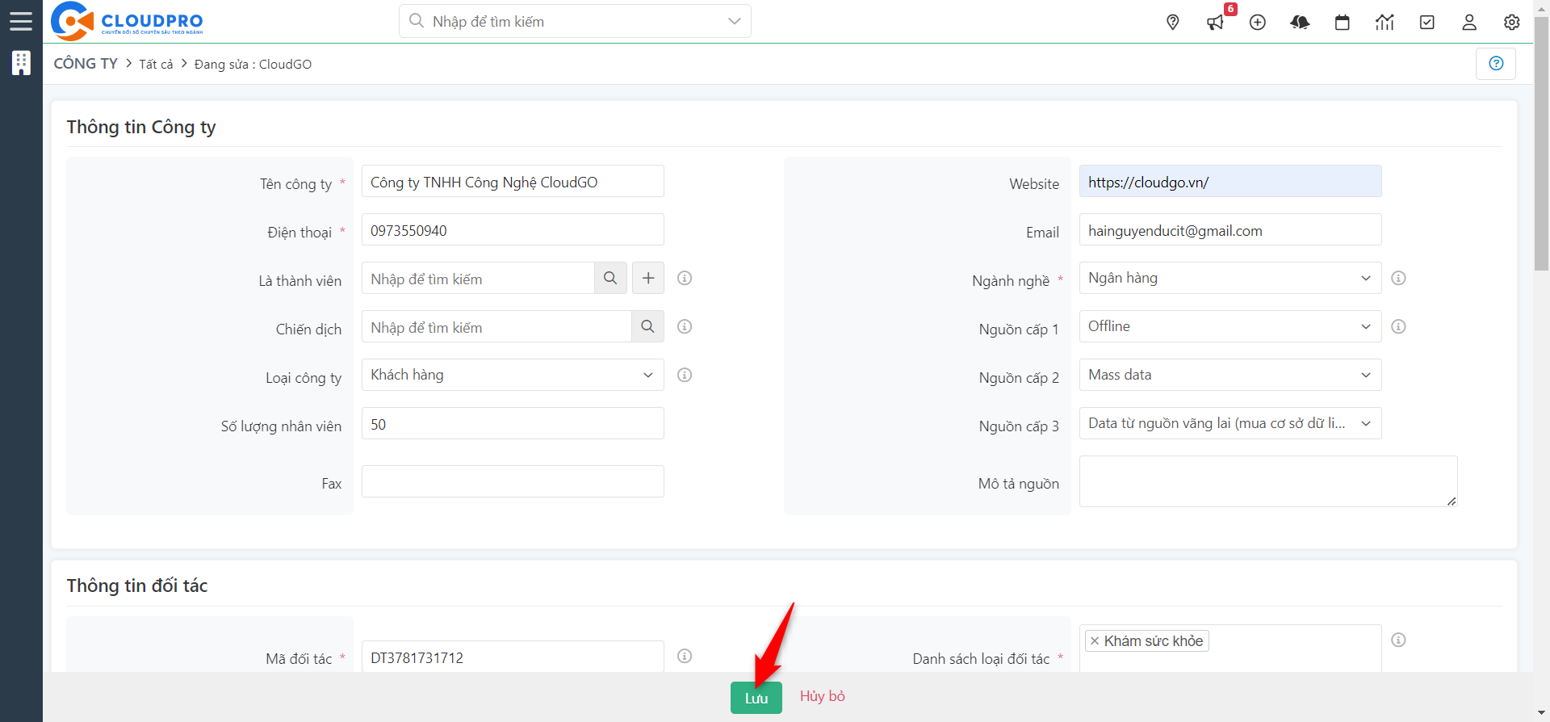Expand the global search dropdown arrow
Image resolution: width=1550 pixels, height=722 pixels.
pos(734,21)
